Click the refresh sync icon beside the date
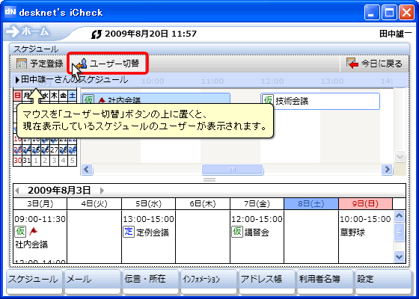419x299 pixels. [97, 34]
